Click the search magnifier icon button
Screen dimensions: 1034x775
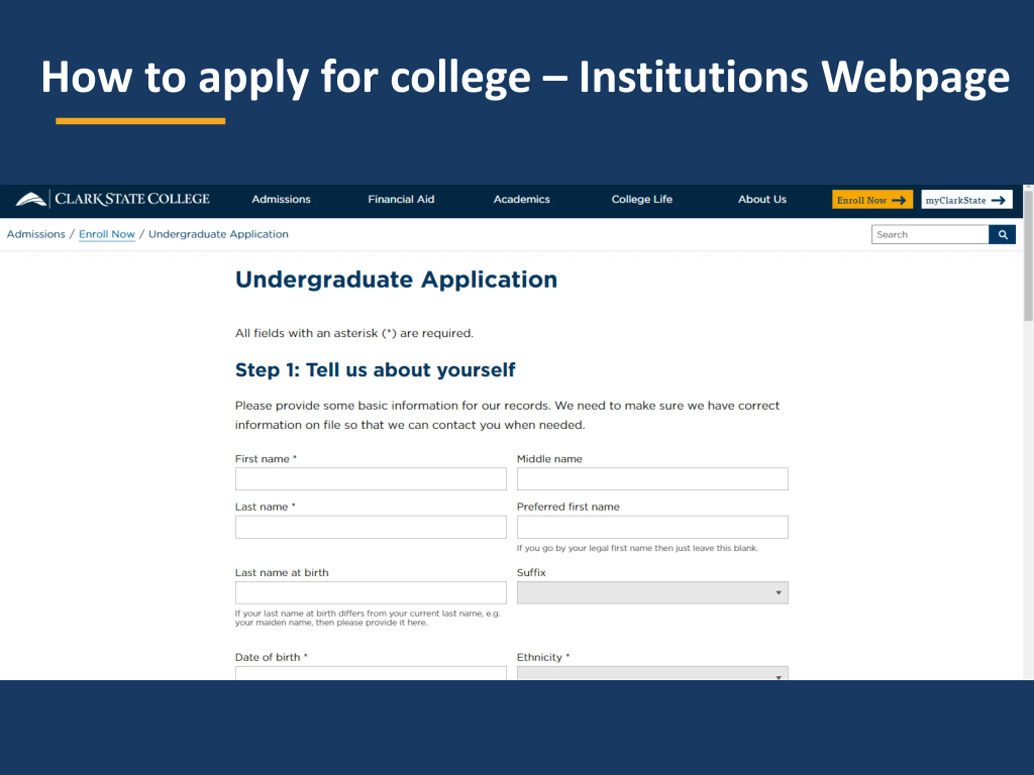click(1002, 235)
